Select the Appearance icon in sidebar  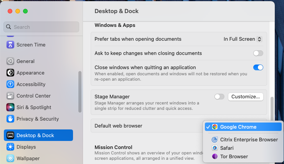pyautogui.click(x=10, y=73)
